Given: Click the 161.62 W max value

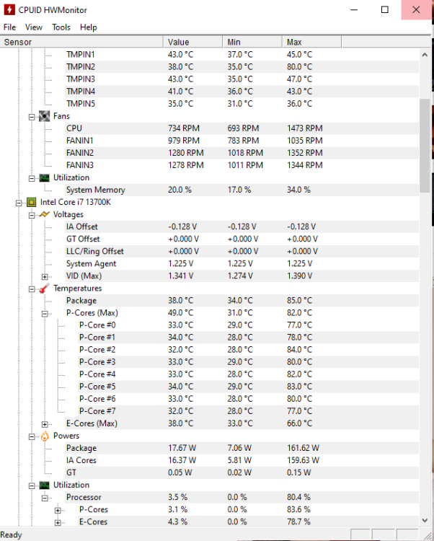Looking at the screenshot, I should click(303, 448).
